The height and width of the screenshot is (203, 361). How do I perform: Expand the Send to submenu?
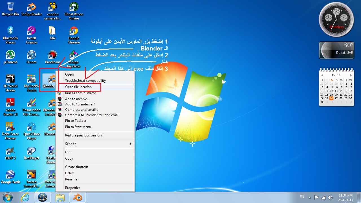coord(95,144)
